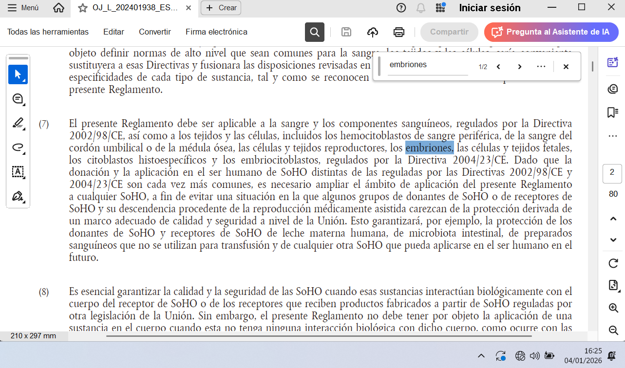625x368 pixels.
Task: Click the Iniciar sesión link
Action: [x=490, y=8]
